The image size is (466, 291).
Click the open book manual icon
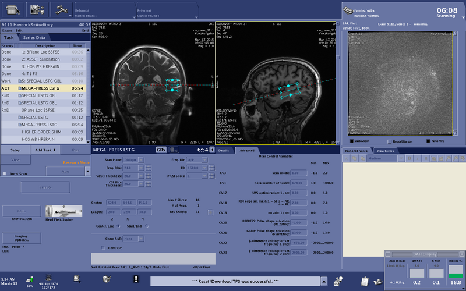pyautogui.click(x=377, y=282)
